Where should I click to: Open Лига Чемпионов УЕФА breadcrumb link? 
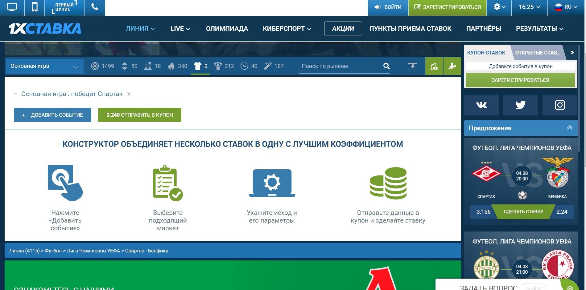93,251
